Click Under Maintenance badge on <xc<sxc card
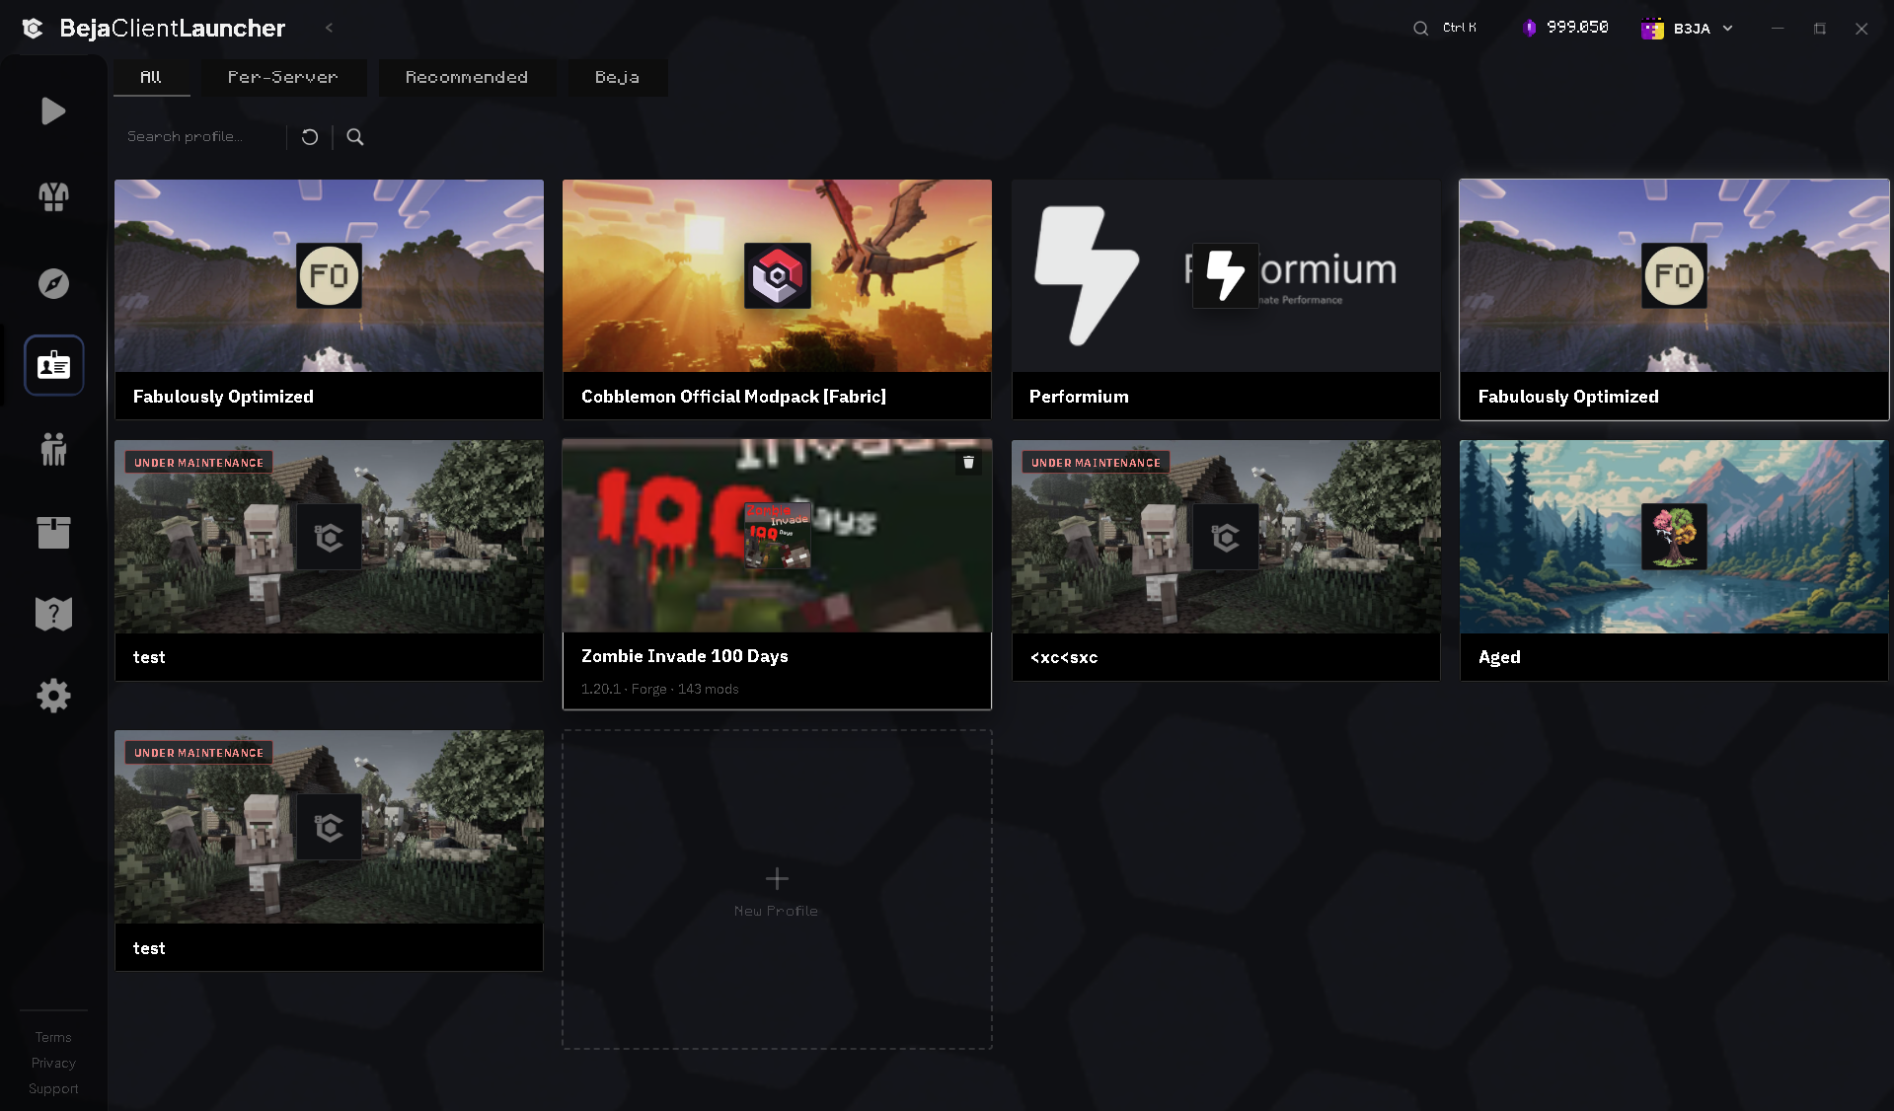The height and width of the screenshot is (1111, 1894). (1096, 463)
